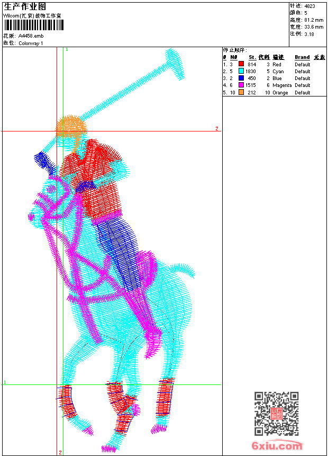Click 'Default' brand in the Red row
328x456 pixels.
click(x=303, y=64)
